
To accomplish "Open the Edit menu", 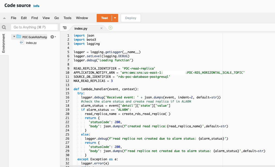I will coord(24,18).
